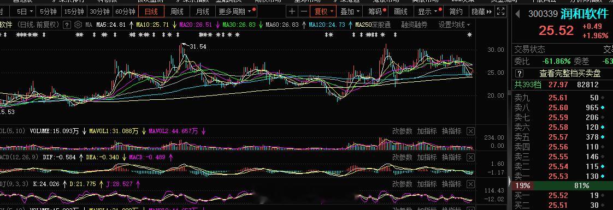Click 加指标 in the KDJ indicator panel
Image resolution: width=613 pixels, height=210 pixels.
[427, 184]
